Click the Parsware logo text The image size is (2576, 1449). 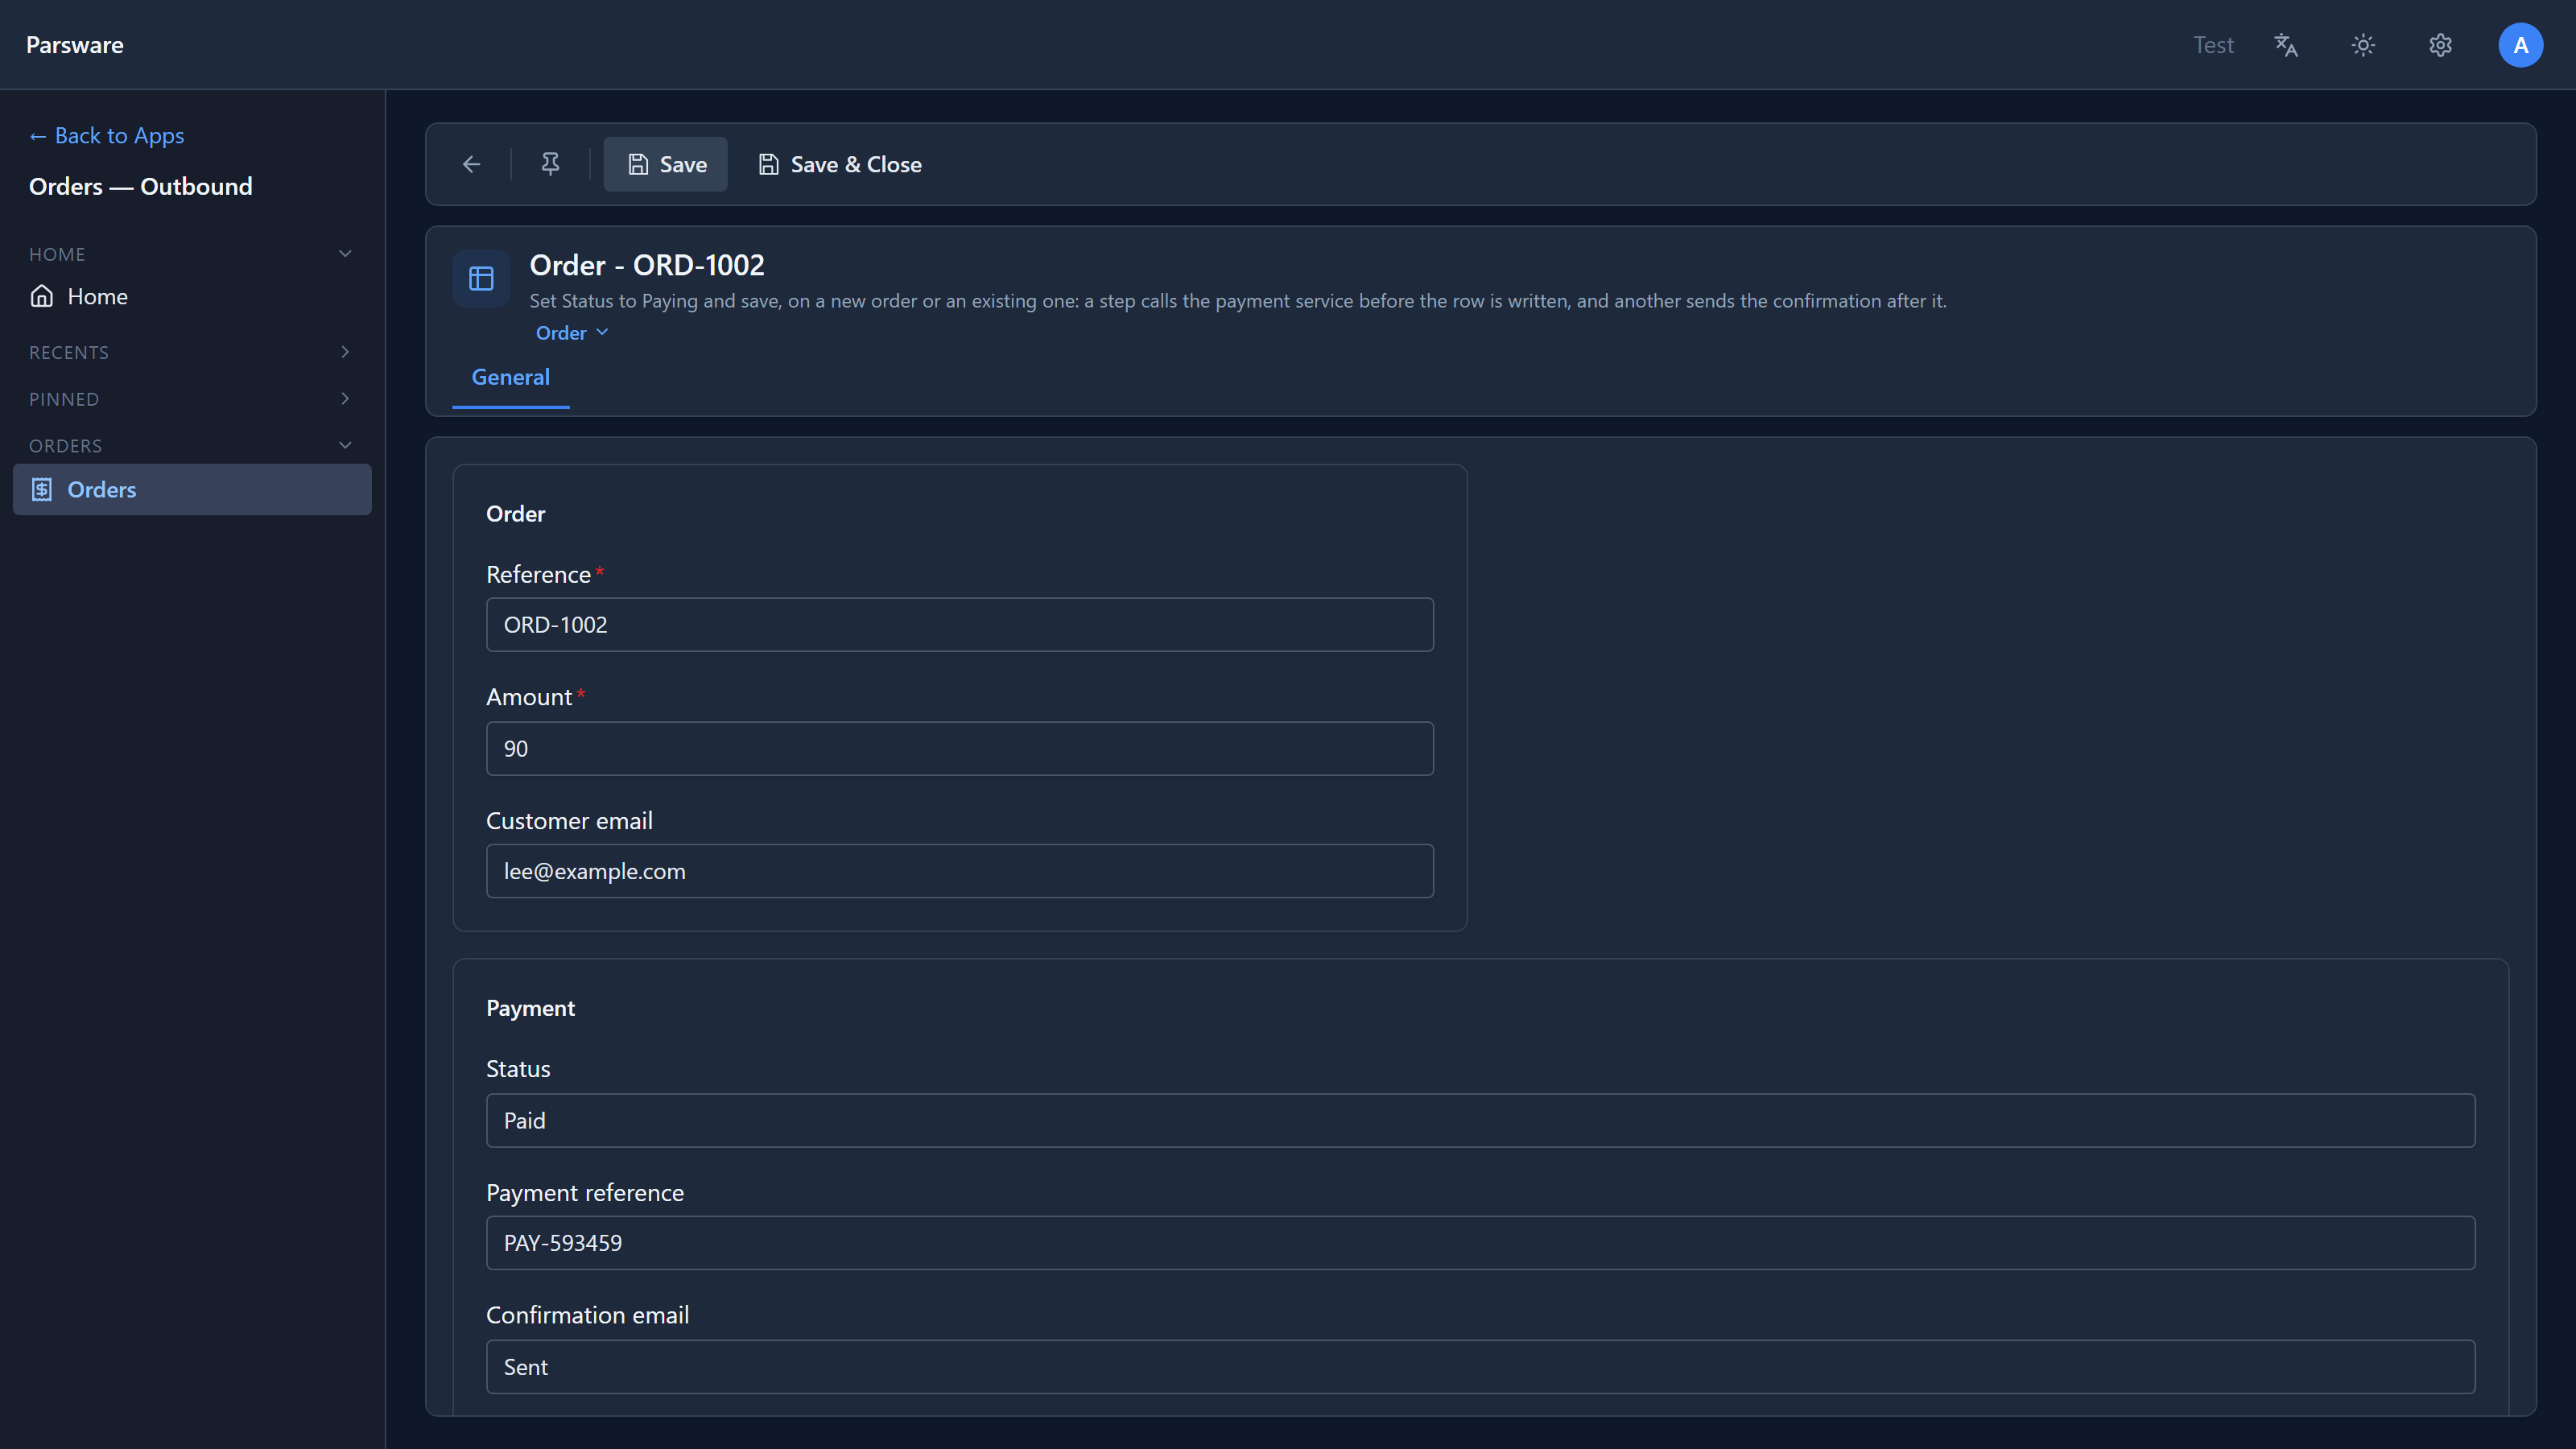[75, 45]
